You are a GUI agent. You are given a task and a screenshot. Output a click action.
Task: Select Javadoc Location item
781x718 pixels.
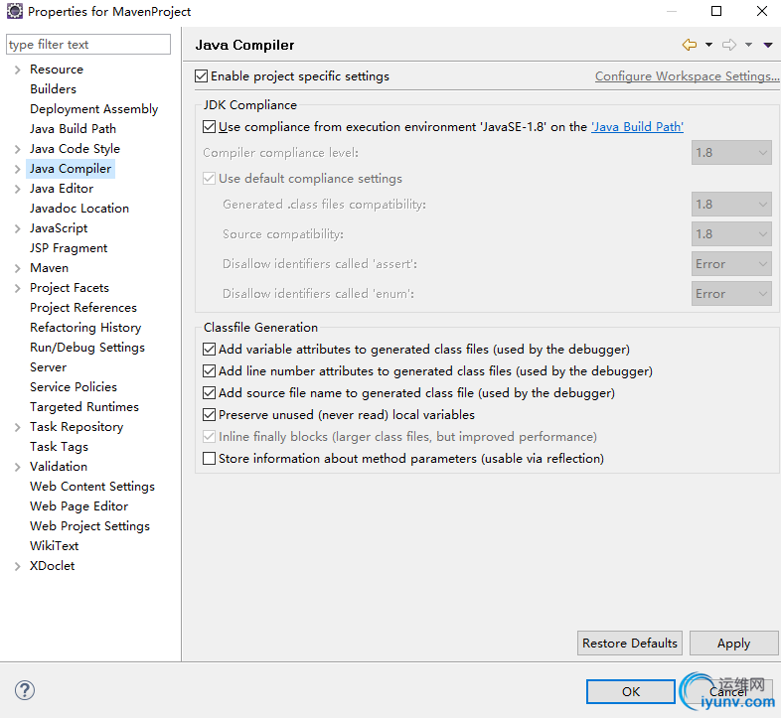click(79, 209)
